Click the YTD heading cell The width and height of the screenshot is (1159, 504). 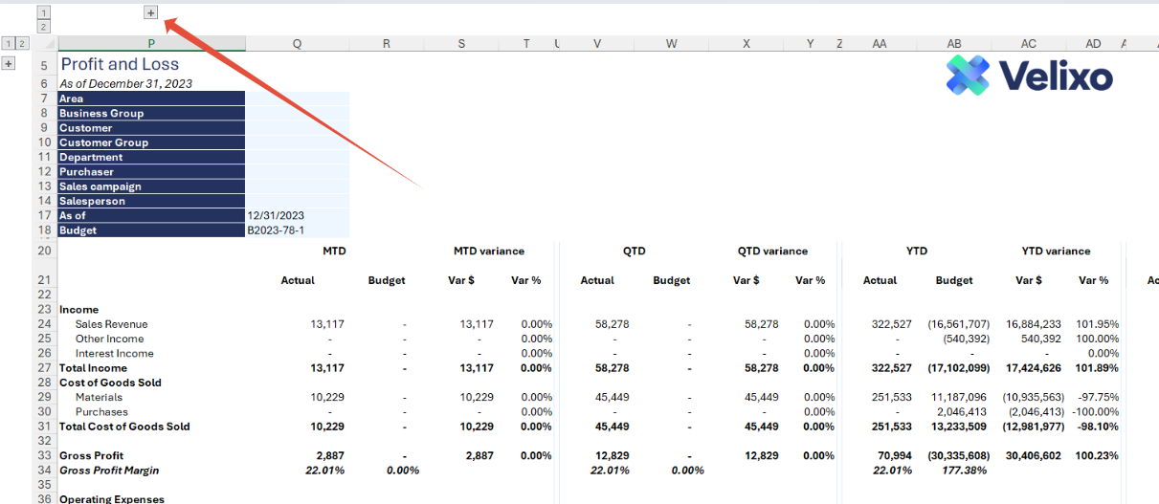pos(915,252)
